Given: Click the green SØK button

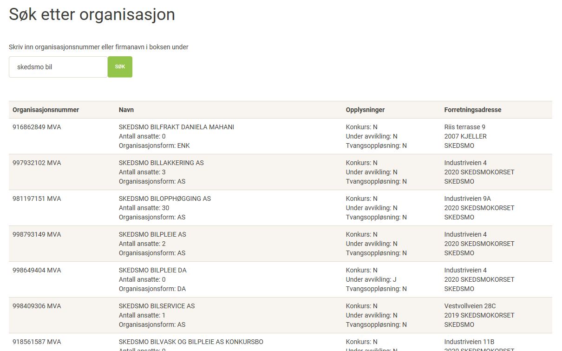Looking at the screenshot, I should tap(120, 67).
